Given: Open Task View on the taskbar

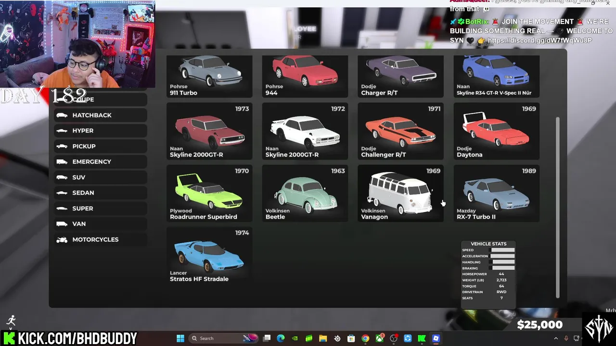Looking at the screenshot, I should 267,338.
